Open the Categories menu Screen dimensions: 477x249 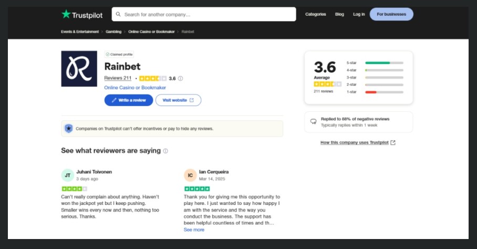point(316,14)
